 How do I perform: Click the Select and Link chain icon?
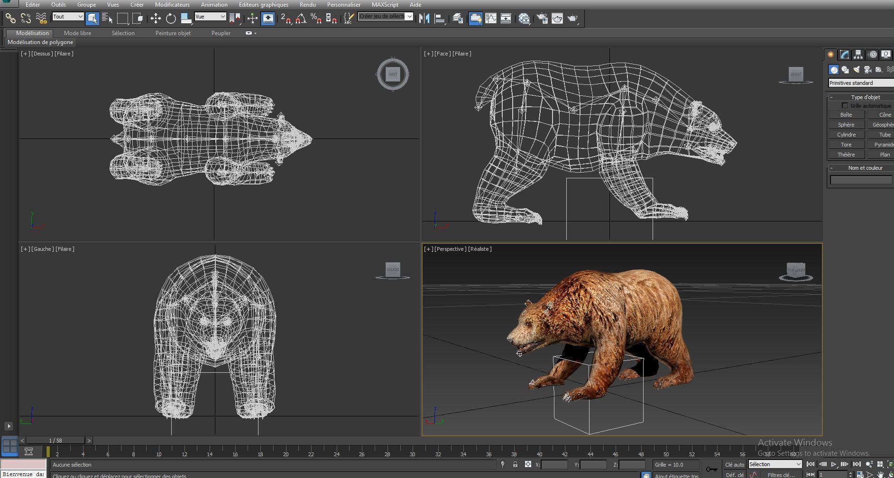pos(10,18)
